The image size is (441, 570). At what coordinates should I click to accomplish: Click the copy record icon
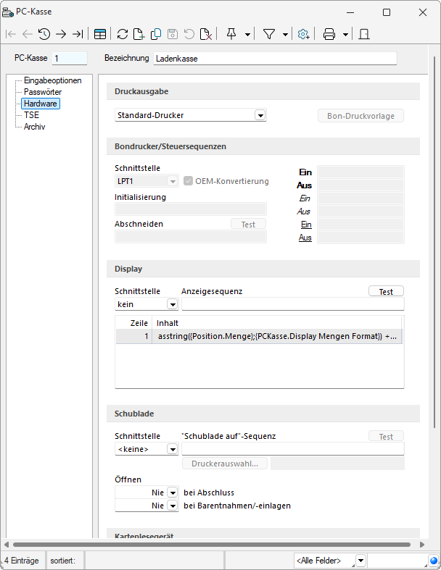pos(156,34)
